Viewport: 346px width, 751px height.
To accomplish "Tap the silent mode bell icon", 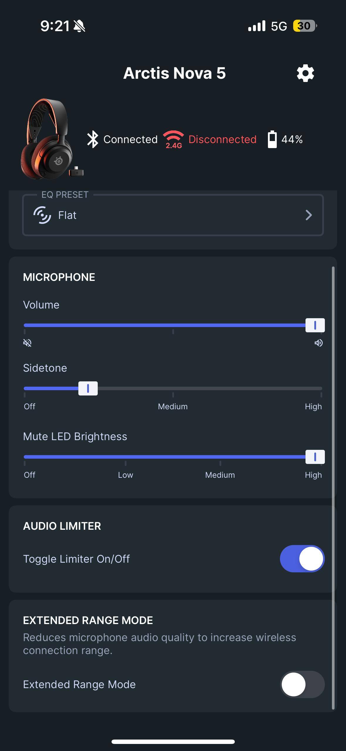I will coord(79,26).
